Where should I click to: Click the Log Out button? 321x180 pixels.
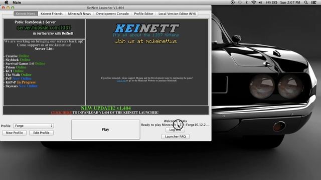(x=175, y=129)
